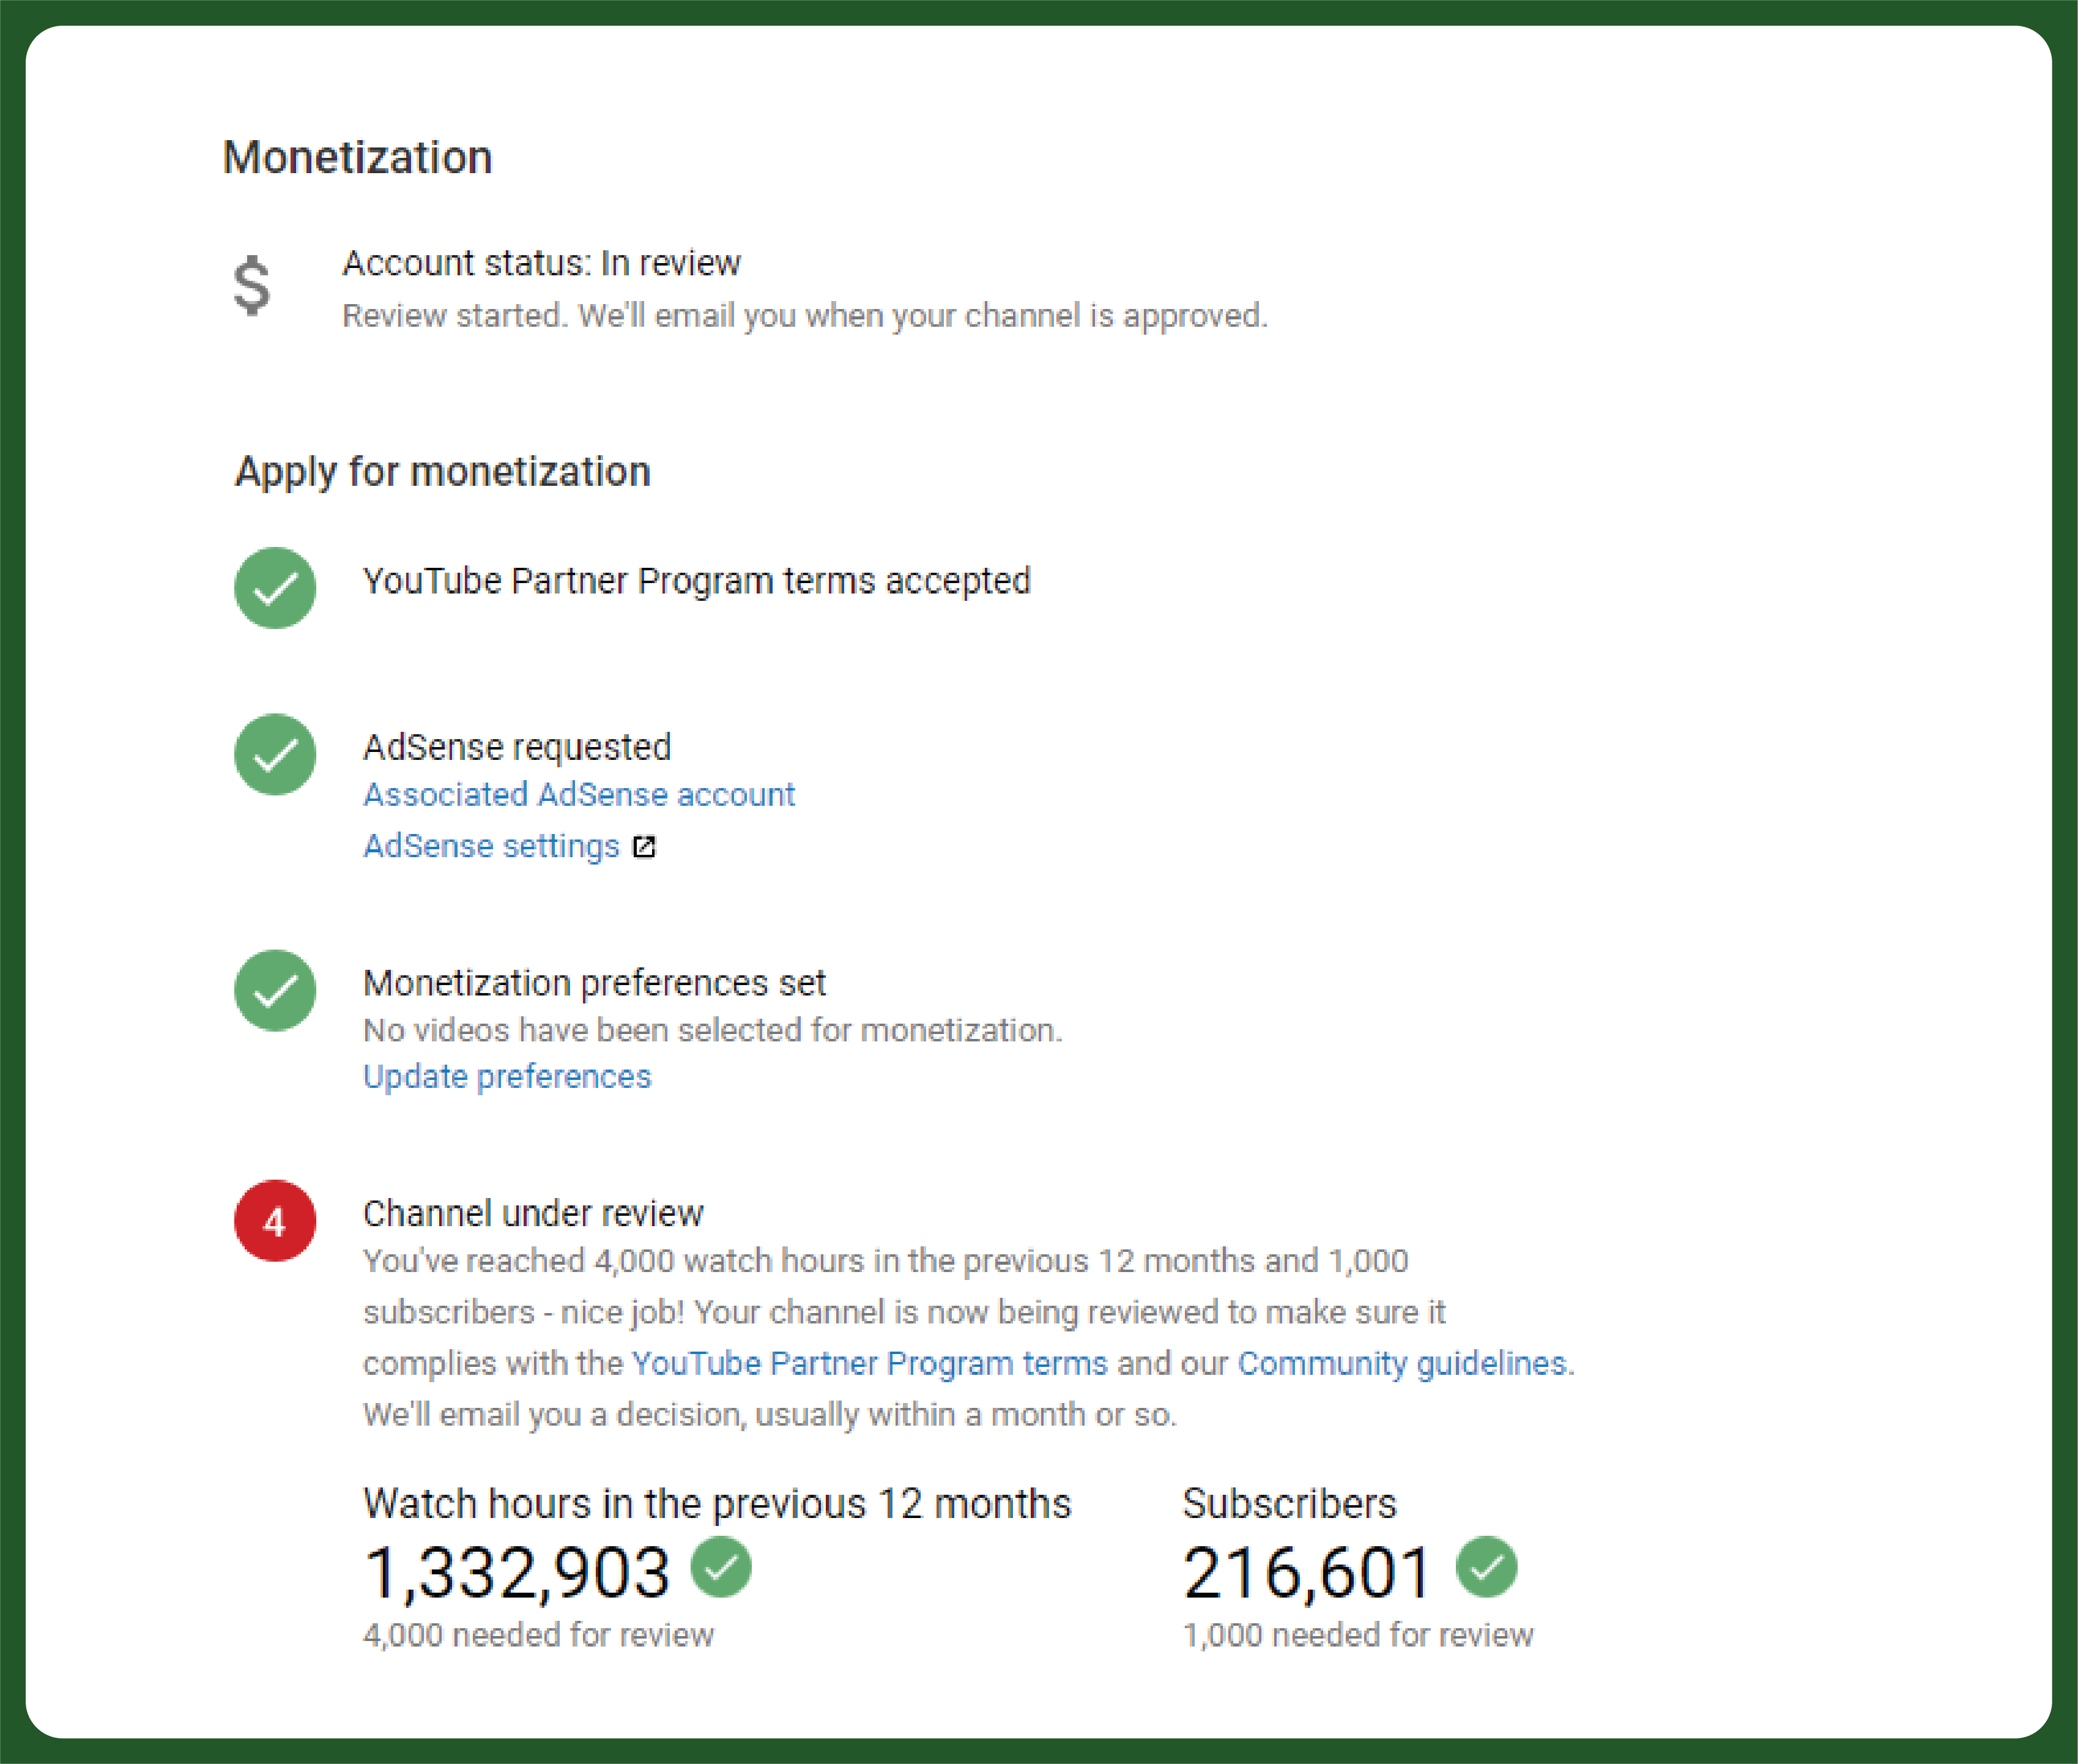Viewport: 2078px width, 1764px height.
Task: Click 'AdSense requested' step title
Action: tap(517, 747)
